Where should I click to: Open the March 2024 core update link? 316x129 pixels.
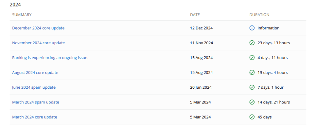click(35, 117)
